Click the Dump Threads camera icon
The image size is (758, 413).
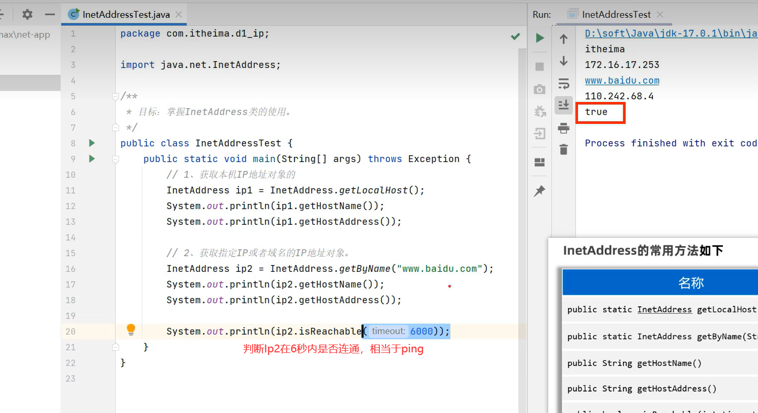pos(540,89)
